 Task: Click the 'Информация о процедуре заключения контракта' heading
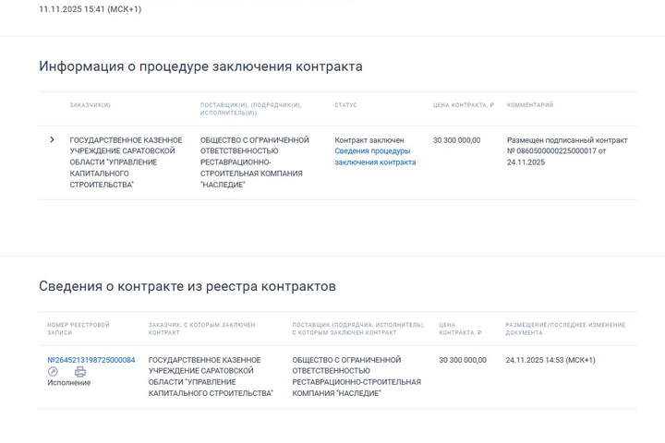pos(200,66)
